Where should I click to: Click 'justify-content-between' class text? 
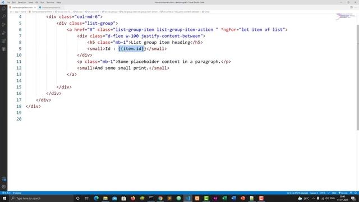point(171,36)
